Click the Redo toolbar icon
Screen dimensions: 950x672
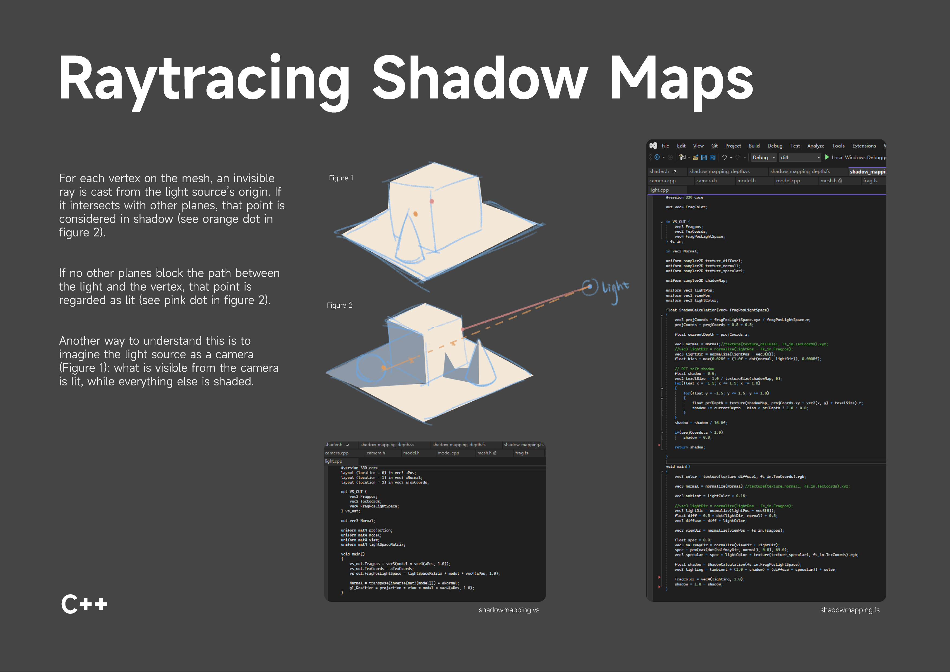pyautogui.click(x=738, y=158)
